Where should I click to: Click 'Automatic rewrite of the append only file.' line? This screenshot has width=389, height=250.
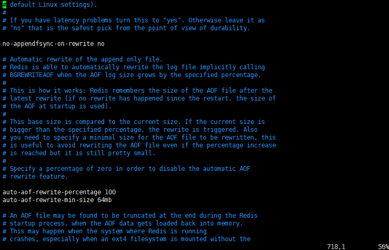[x=83, y=59]
